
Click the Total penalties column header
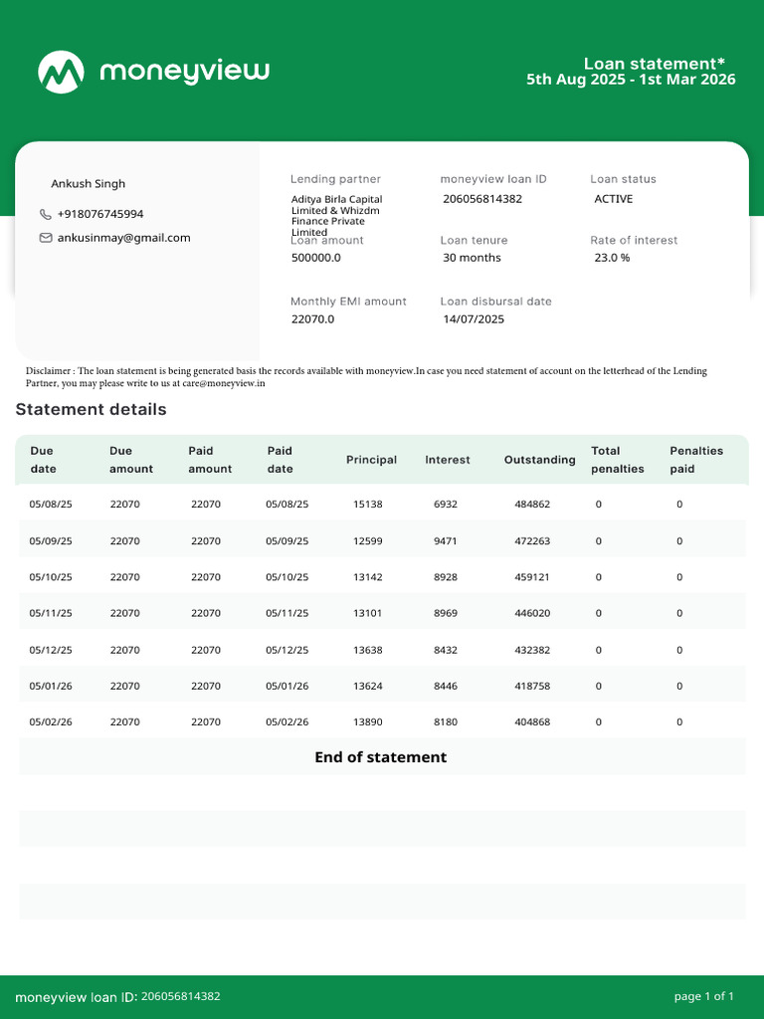[617, 460]
